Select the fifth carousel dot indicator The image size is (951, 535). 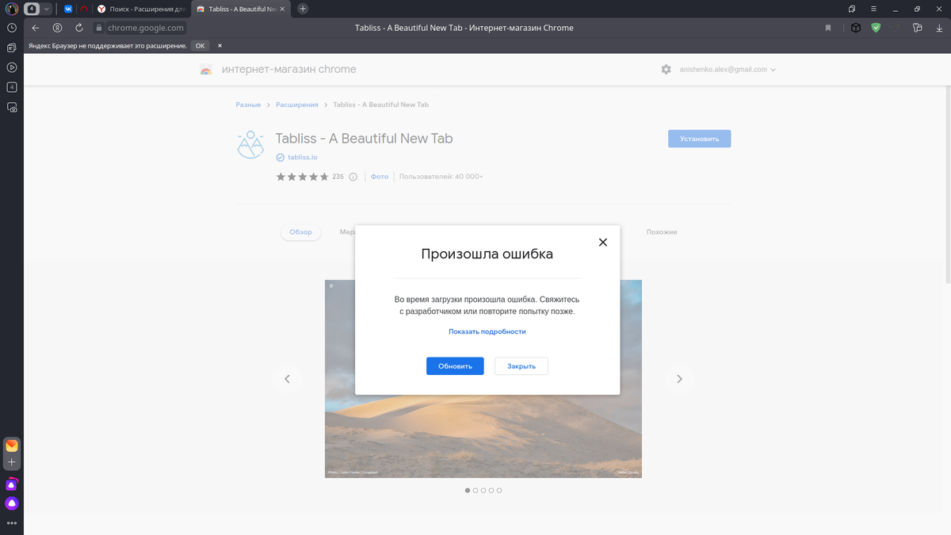(499, 491)
